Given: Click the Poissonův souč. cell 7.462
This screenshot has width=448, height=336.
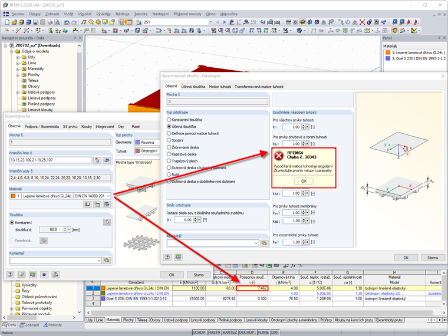Looking at the screenshot, I should (252, 288).
